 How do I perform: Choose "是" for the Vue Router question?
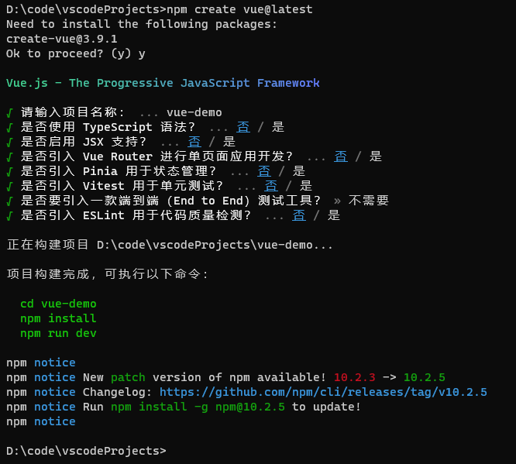(376, 156)
